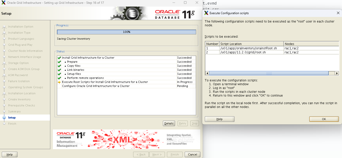Click the Back button

(141, 154)
